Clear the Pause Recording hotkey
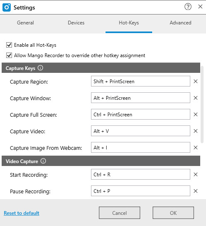Screen dimensions: 206x226 coord(196,191)
